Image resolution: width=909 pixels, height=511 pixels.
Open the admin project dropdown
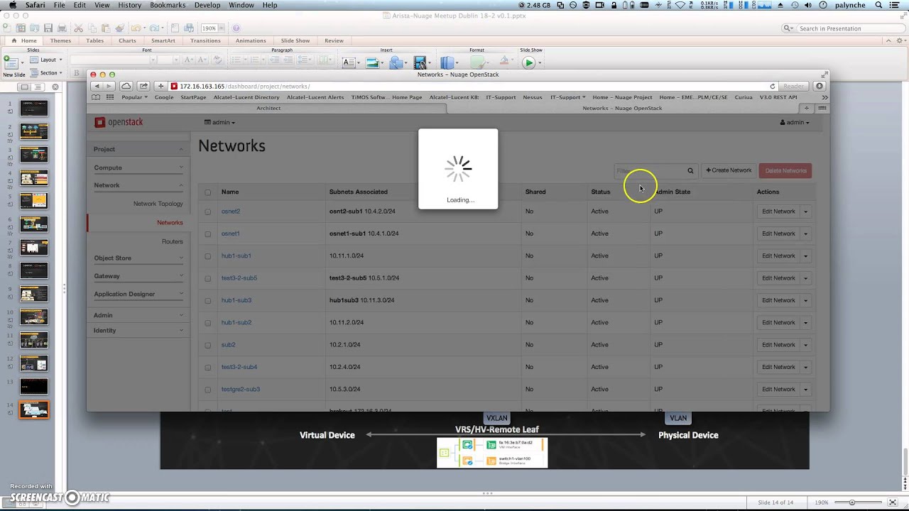[219, 122]
